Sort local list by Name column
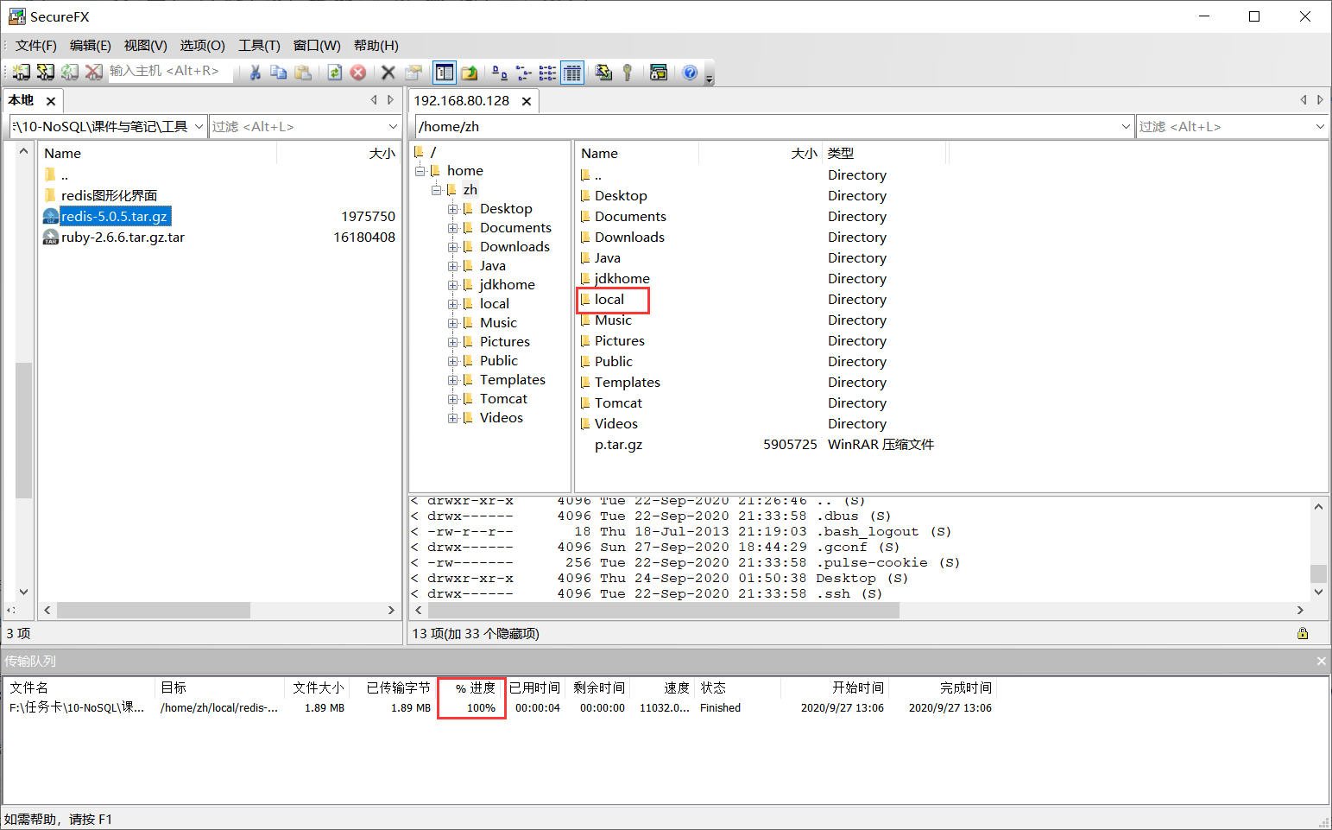Screen dimensions: 1332x830 coord(158,153)
